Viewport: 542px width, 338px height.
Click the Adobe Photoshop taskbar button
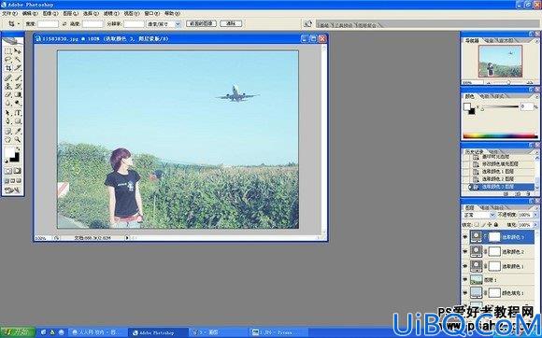(x=158, y=332)
